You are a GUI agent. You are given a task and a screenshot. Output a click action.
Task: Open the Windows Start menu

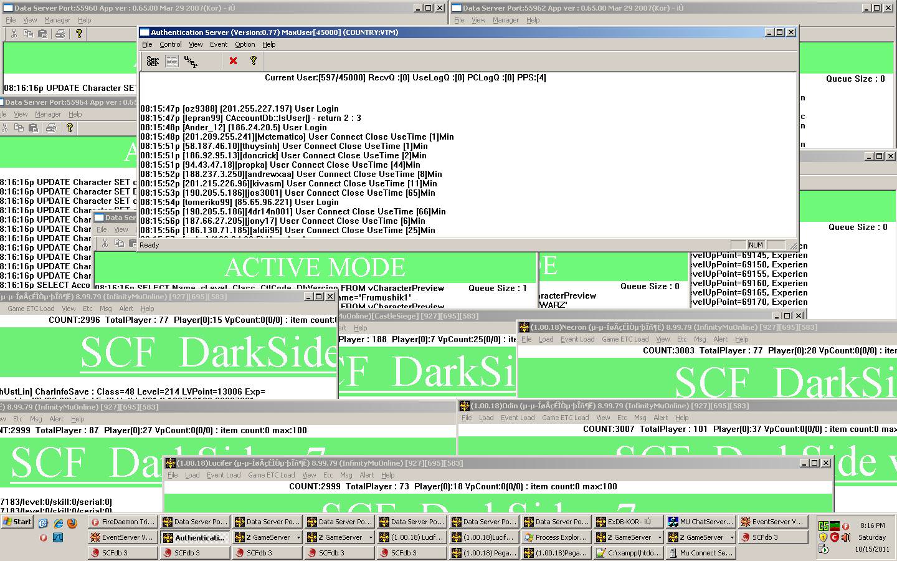(17, 522)
